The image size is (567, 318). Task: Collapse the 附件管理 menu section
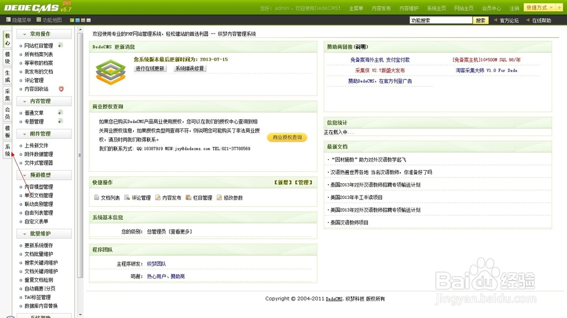coord(44,134)
